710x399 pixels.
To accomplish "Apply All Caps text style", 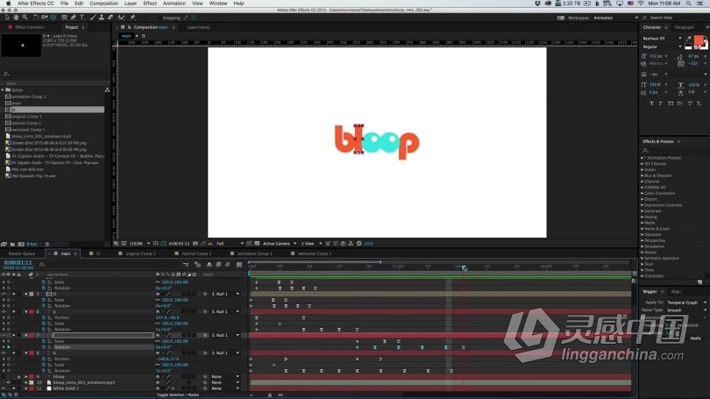I will [671, 103].
